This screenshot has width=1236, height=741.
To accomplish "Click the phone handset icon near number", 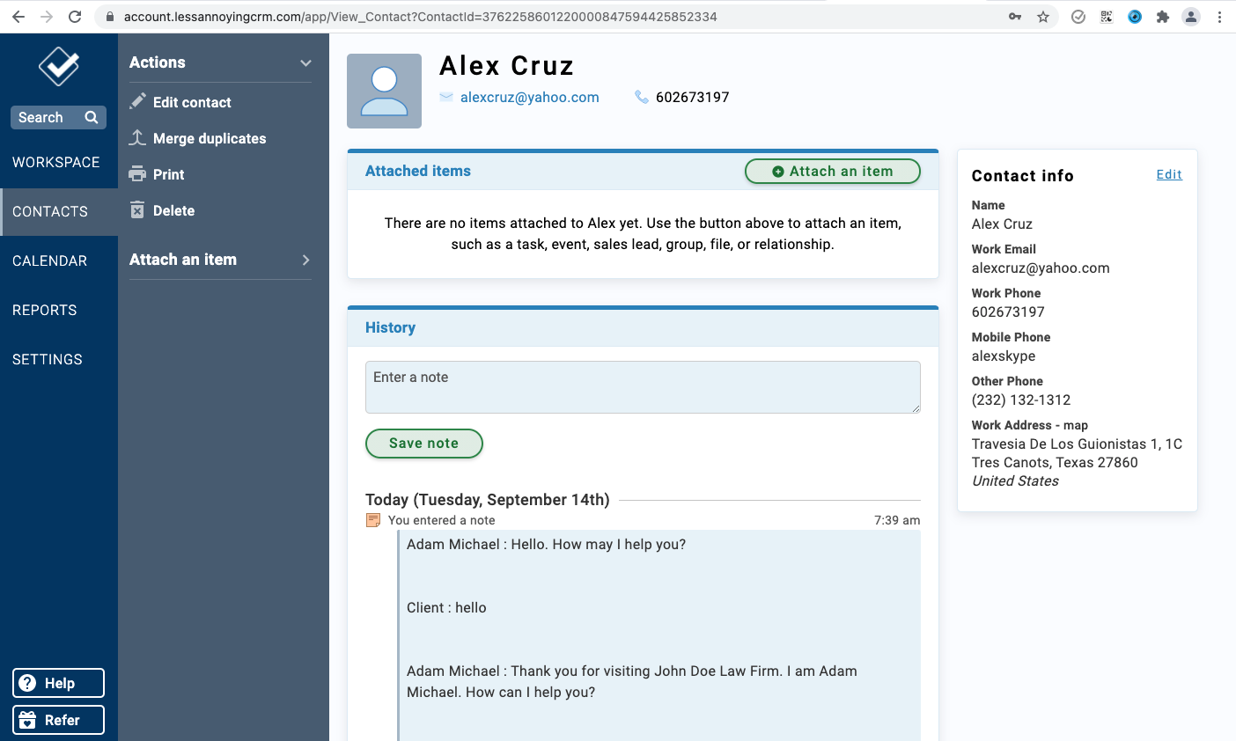I will point(642,97).
